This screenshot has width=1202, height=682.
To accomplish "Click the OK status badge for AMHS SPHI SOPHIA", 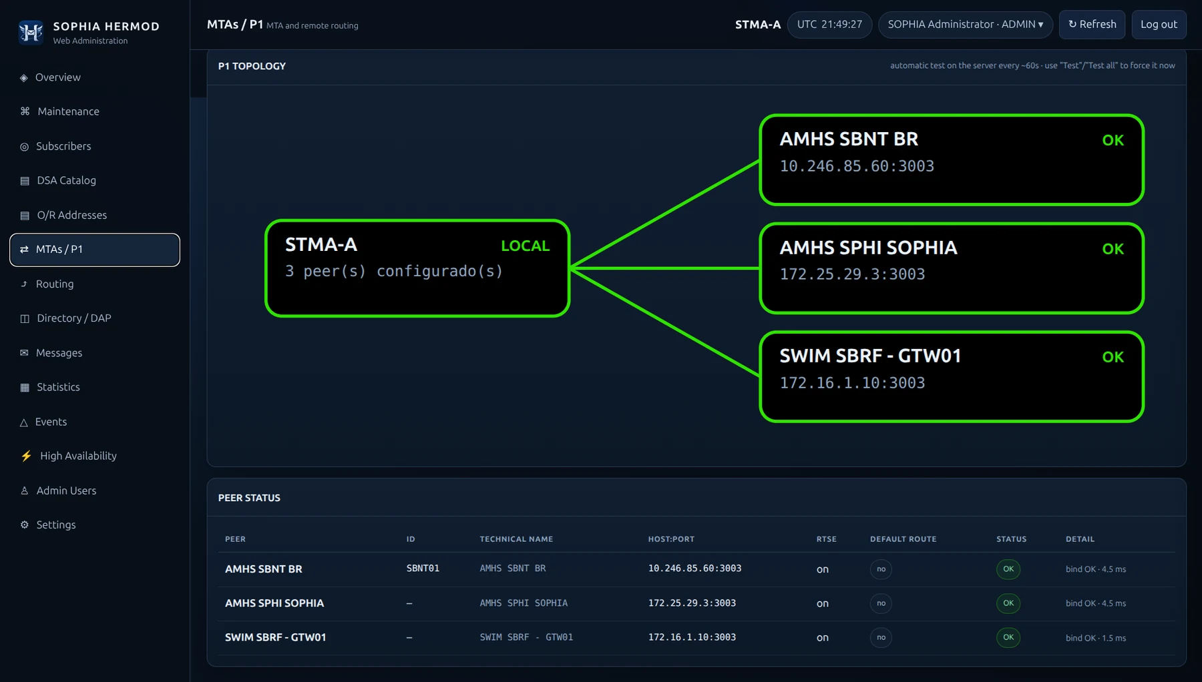I will (1008, 603).
